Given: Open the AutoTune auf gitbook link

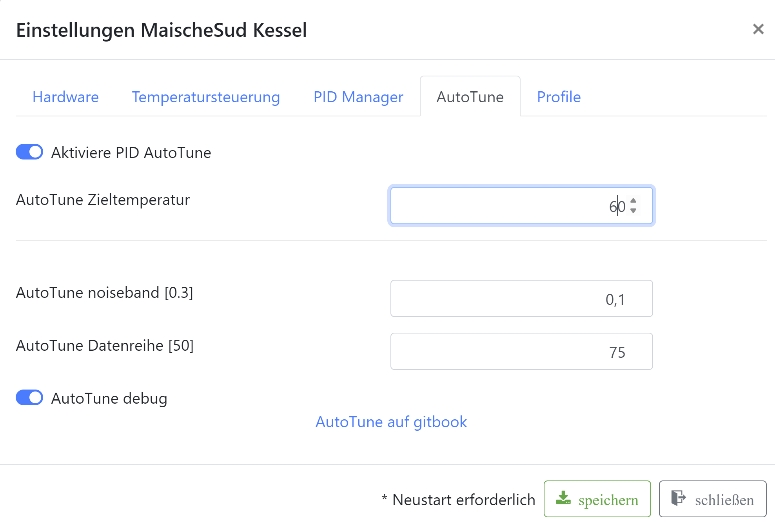Looking at the screenshot, I should 391,422.
